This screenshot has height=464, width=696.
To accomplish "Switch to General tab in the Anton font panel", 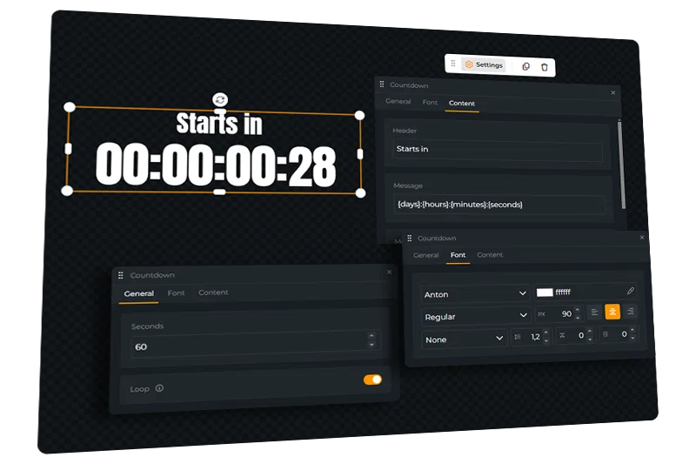I will click(425, 255).
